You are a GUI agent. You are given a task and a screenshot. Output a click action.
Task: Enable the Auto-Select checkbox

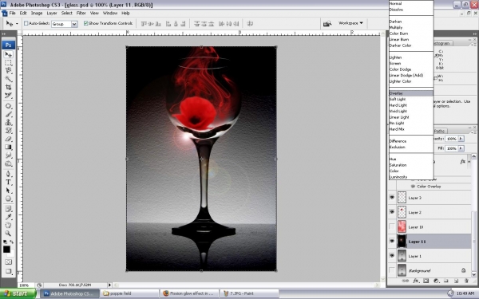[26, 23]
